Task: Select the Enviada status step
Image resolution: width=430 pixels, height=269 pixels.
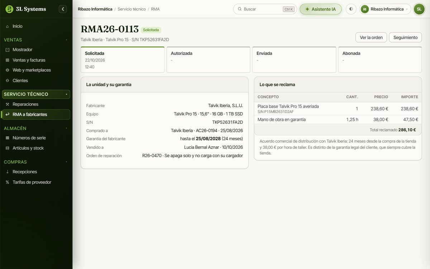Action: (x=294, y=60)
